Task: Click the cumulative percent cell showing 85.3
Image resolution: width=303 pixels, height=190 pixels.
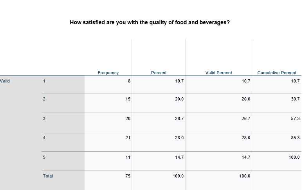Action: point(295,138)
